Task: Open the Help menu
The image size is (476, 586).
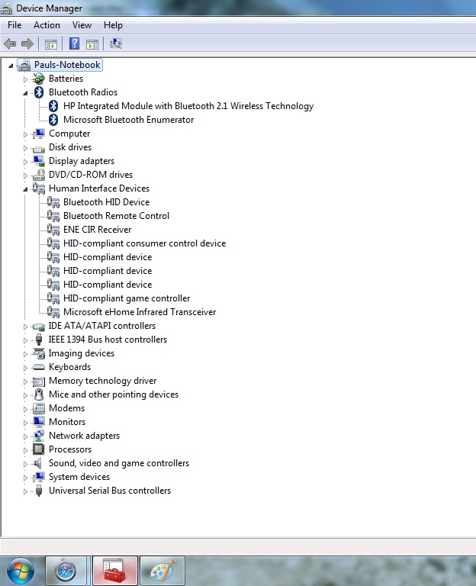Action: pyautogui.click(x=113, y=25)
